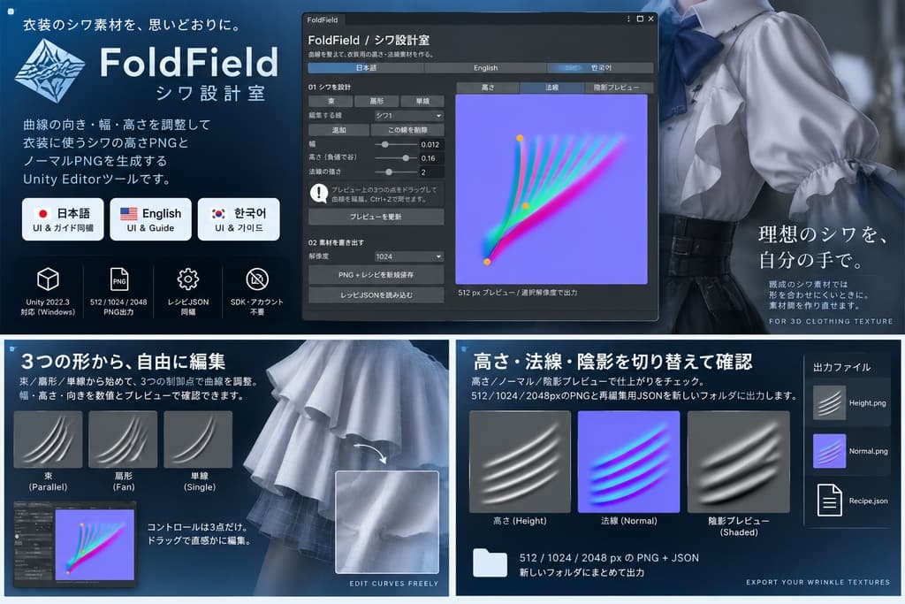Maximize the FoldField window
Image resolution: width=905 pixels, height=604 pixels.
tap(640, 19)
